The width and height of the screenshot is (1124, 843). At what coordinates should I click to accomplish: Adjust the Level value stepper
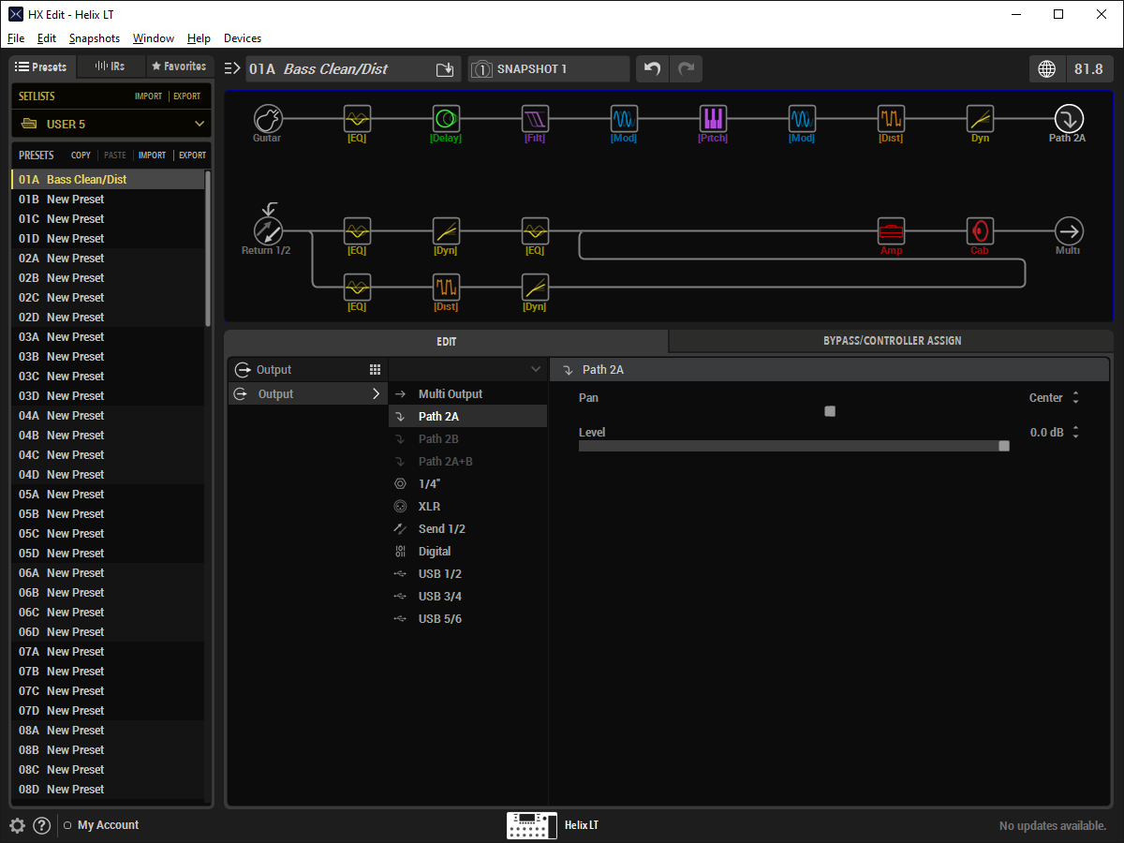[x=1075, y=433]
